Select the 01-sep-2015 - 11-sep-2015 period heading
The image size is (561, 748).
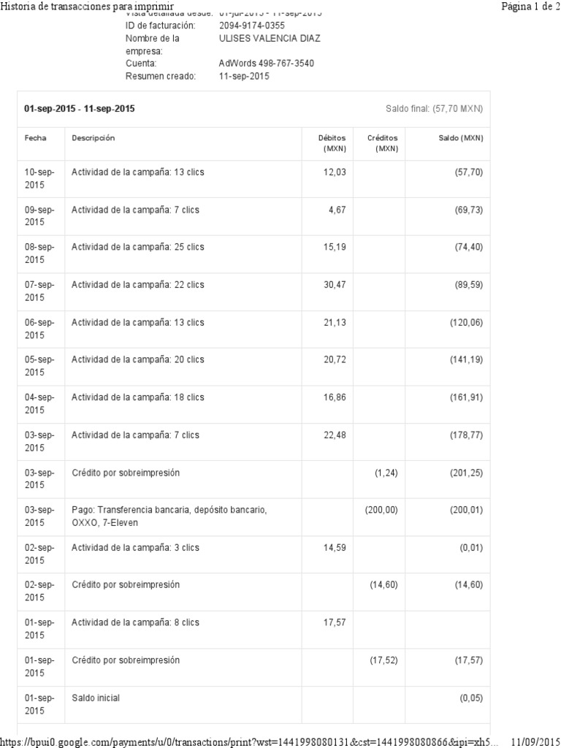(80, 109)
